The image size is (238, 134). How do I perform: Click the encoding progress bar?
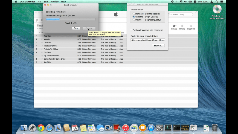(71, 19)
